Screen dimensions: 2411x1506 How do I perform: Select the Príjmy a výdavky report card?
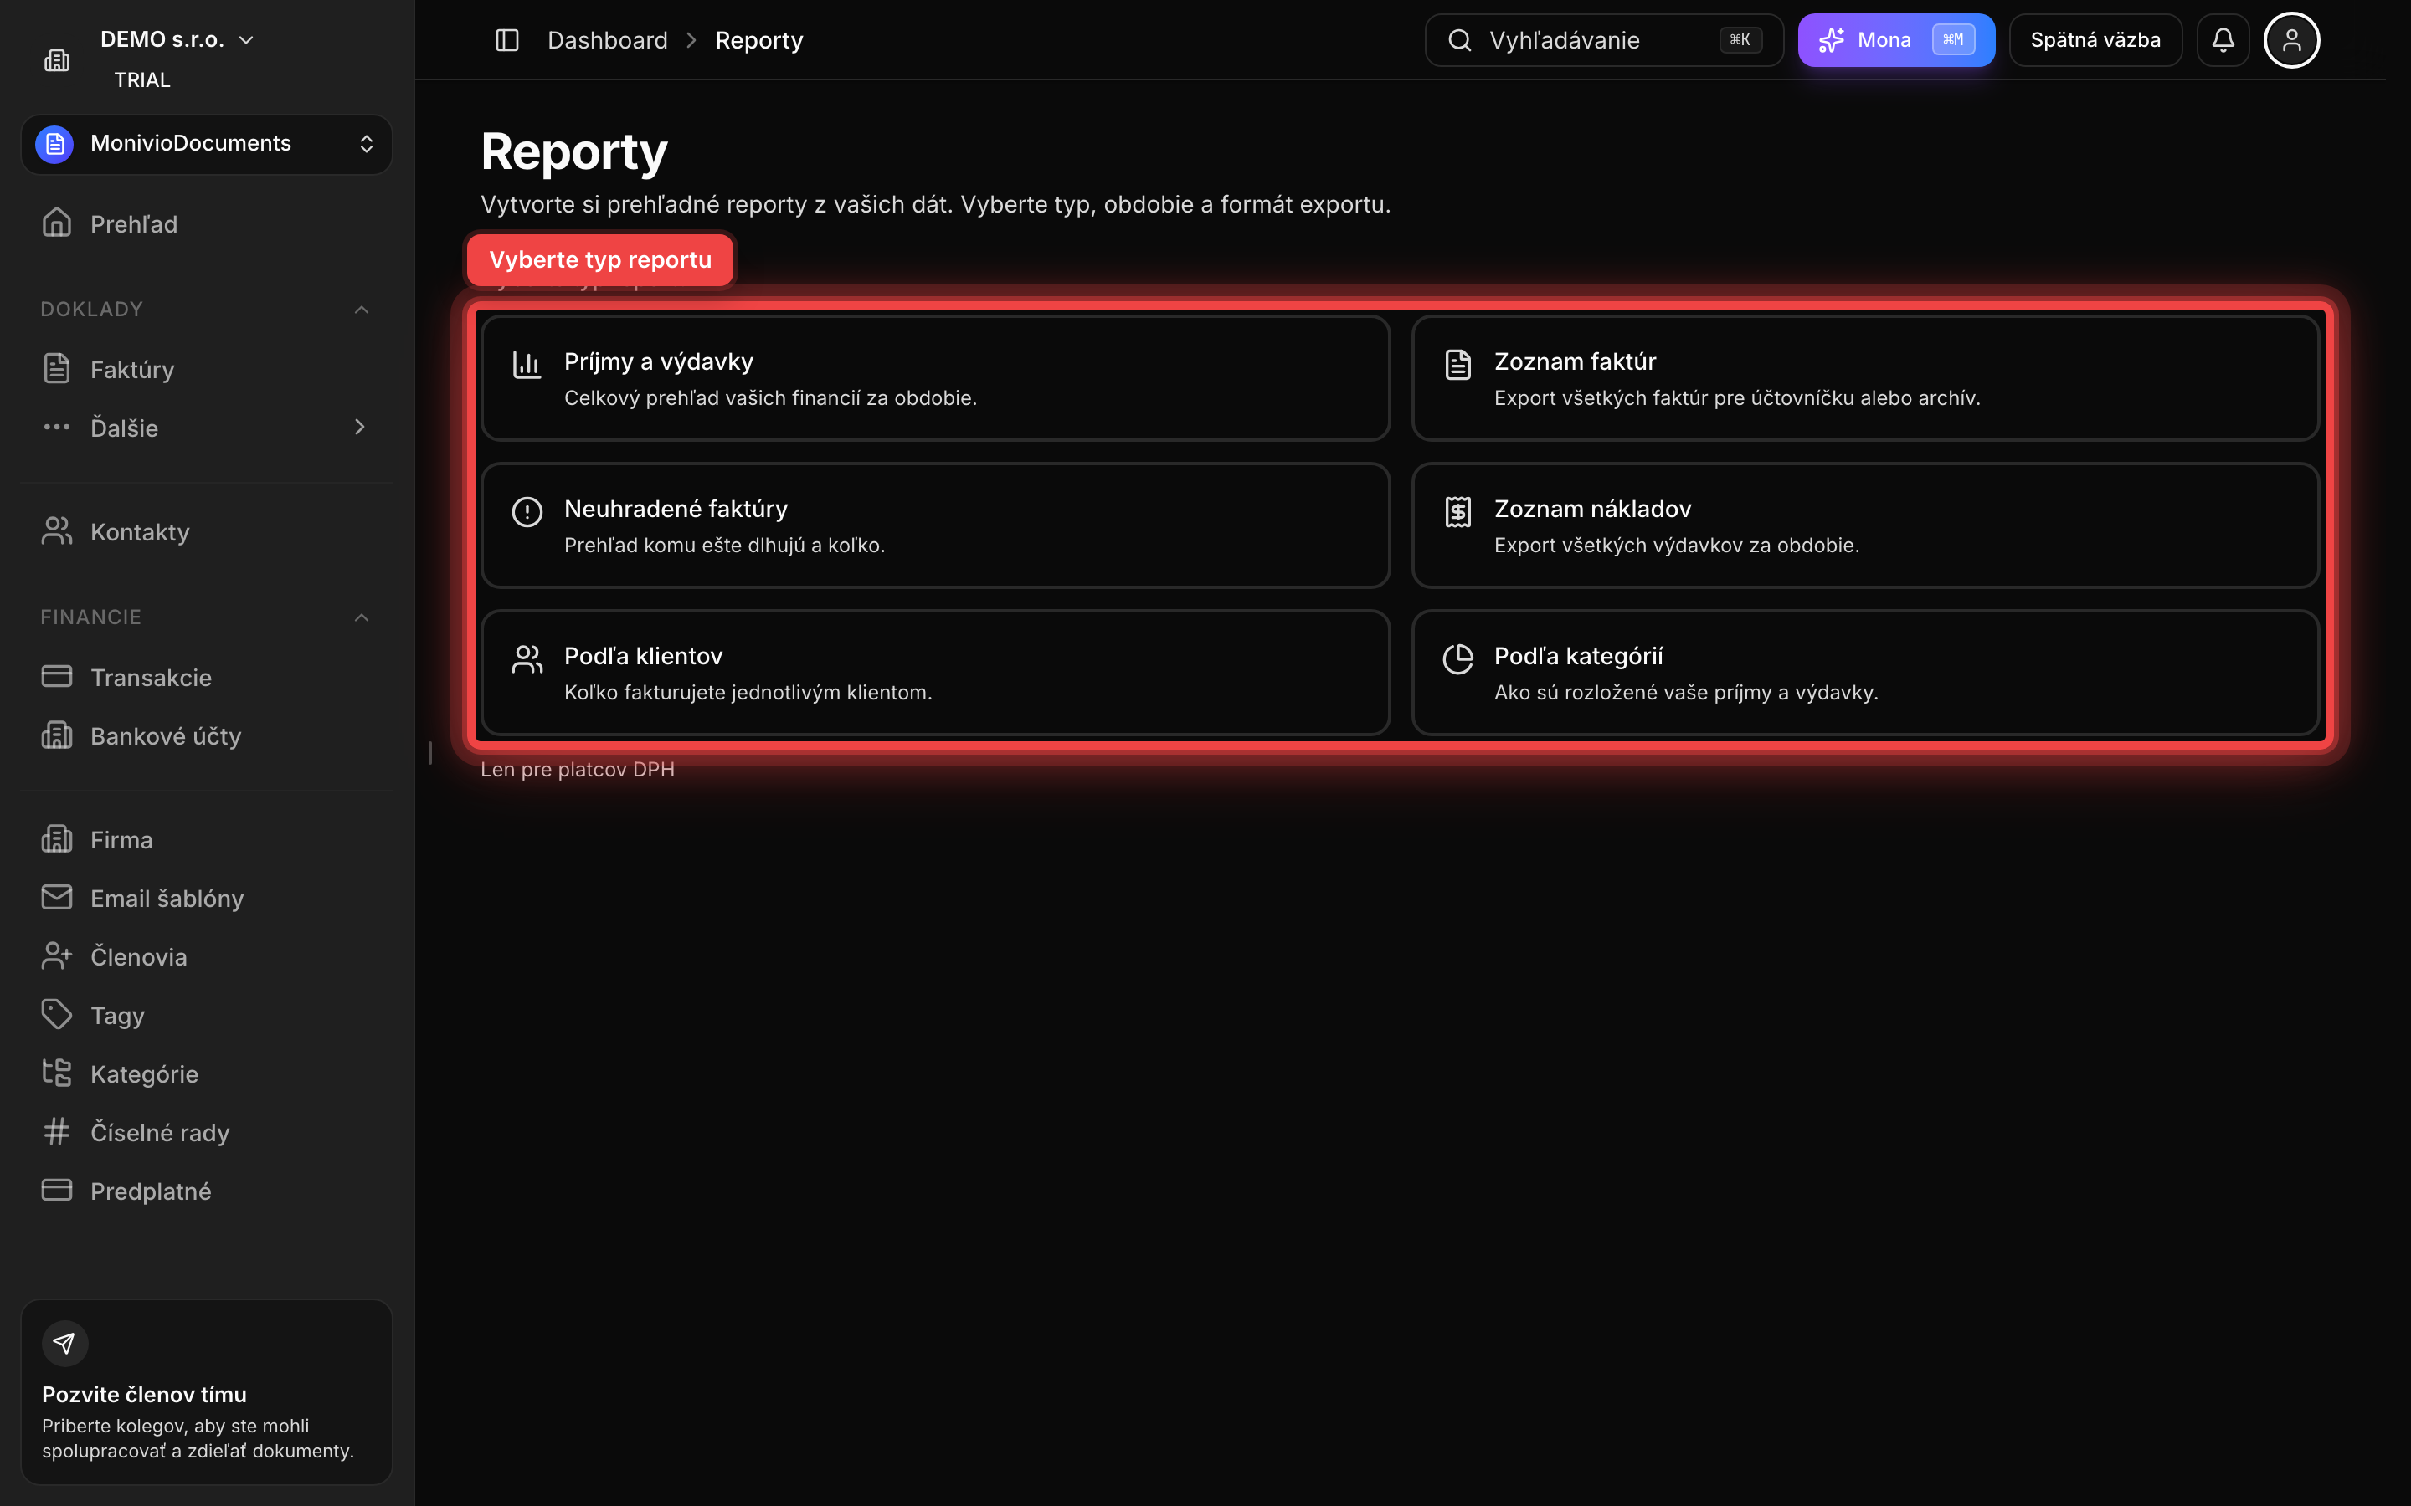934,377
